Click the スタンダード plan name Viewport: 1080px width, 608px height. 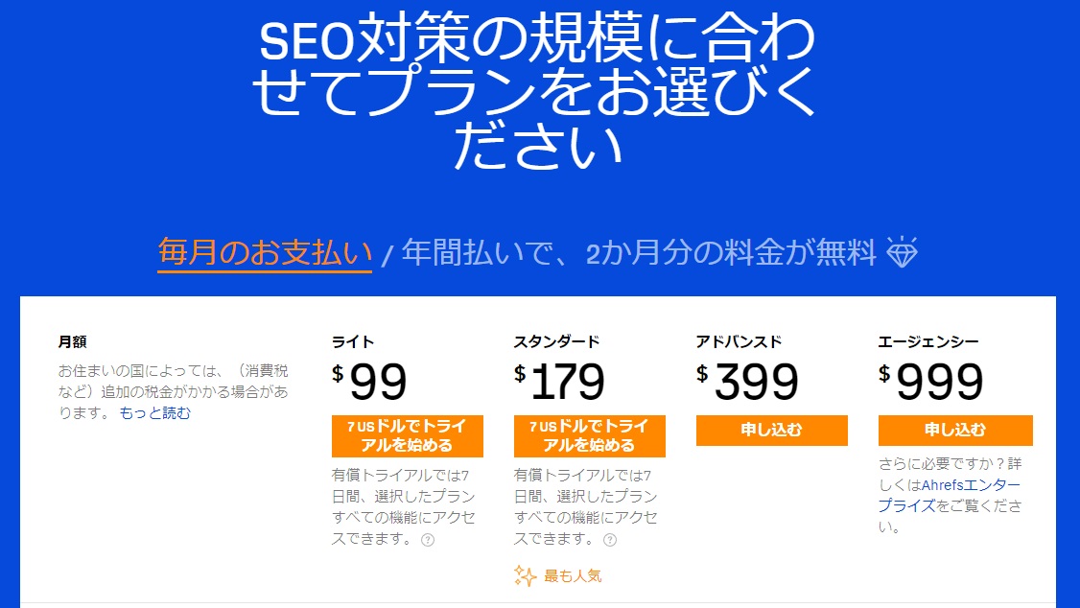(556, 341)
